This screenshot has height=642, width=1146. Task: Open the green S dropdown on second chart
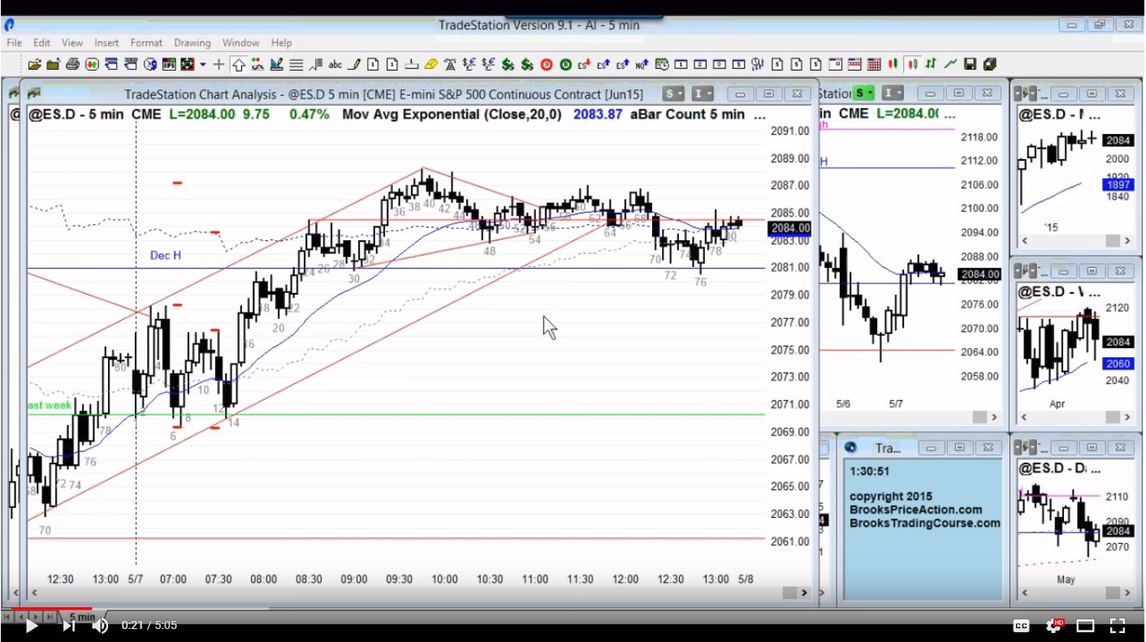click(x=865, y=93)
